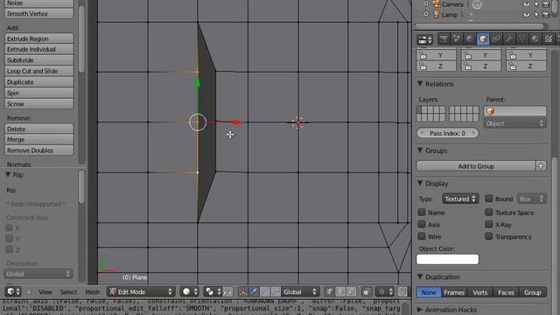The height and width of the screenshot is (315, 560).
Task: Select Frames duplication option
Action: coord(454,292)
